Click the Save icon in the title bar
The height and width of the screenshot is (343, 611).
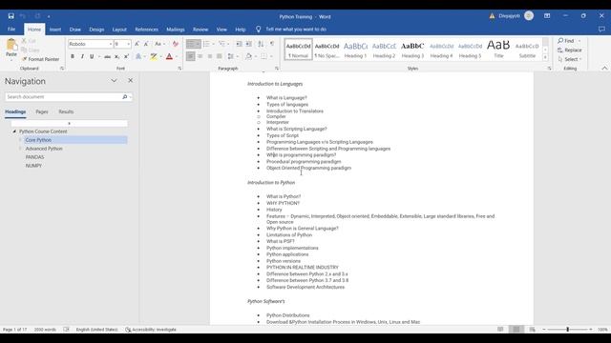pyautogui.click(x=11, y=16)
